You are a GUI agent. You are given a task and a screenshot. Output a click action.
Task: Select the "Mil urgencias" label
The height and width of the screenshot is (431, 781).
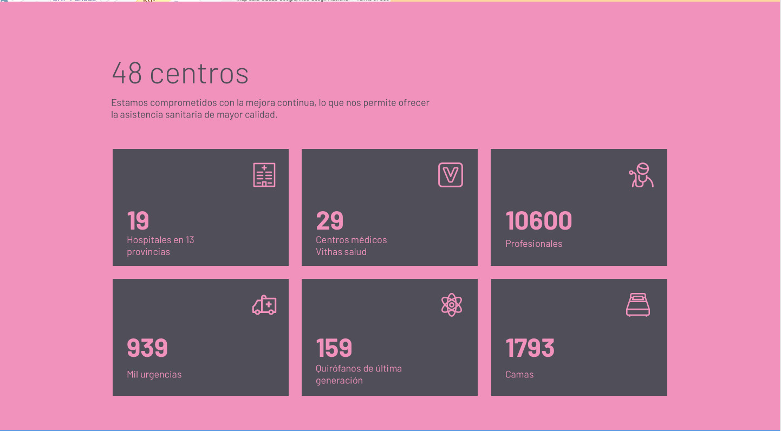(x=154, y=375)
